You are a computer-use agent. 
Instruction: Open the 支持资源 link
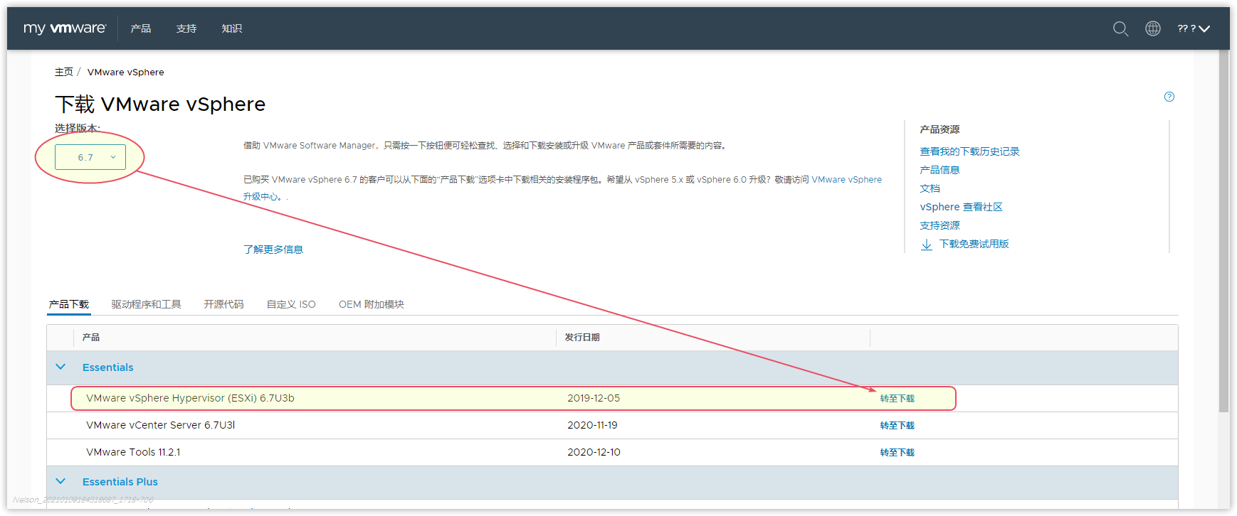pos(939,225)
